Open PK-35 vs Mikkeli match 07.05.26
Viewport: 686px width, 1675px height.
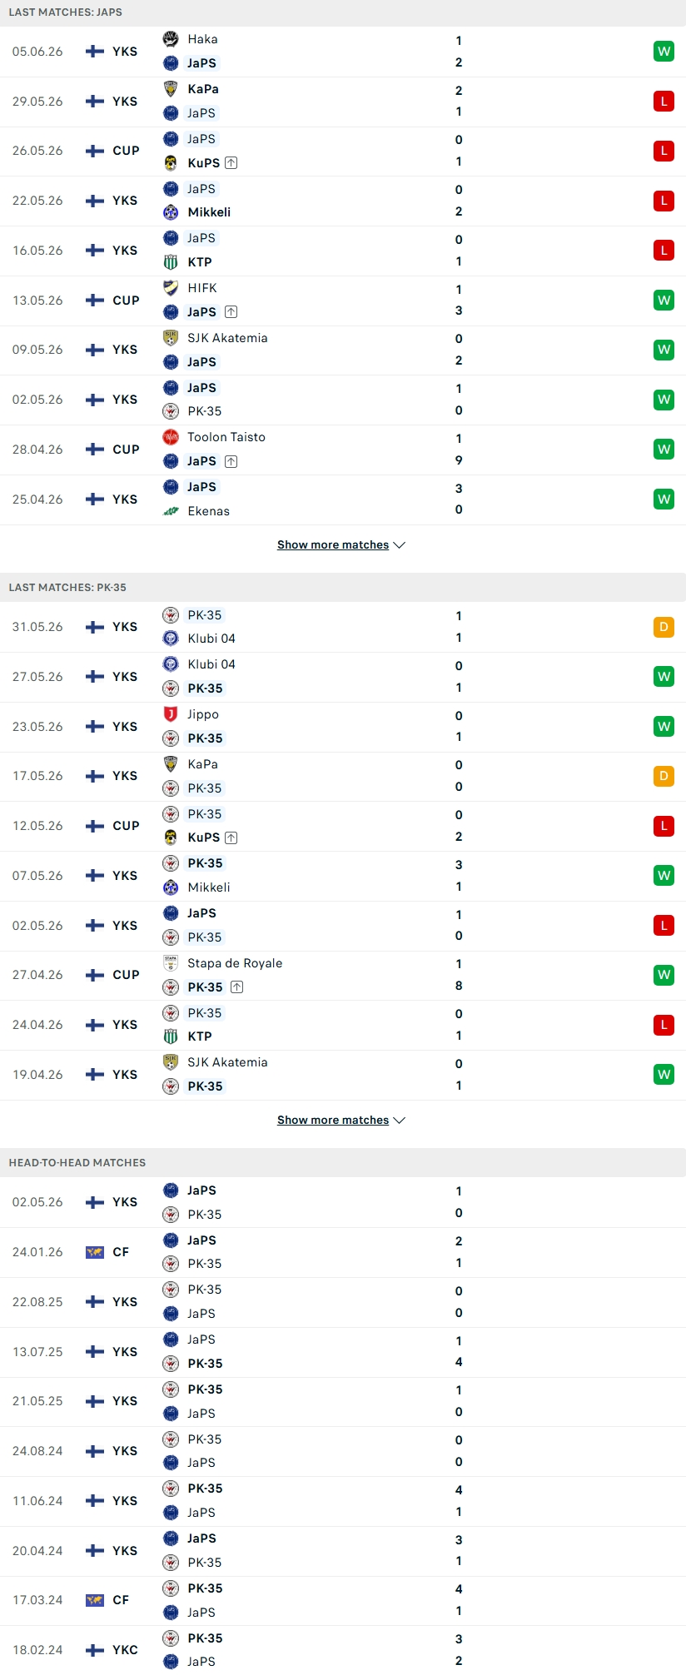[343, 876]
